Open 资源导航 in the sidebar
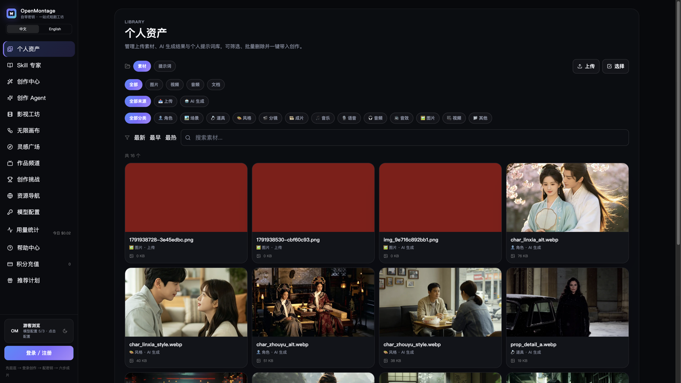The height and width of the screenshot is (383, 681). (39, 196)
